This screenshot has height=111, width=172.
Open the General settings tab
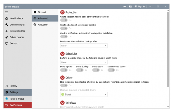point(45,12)
